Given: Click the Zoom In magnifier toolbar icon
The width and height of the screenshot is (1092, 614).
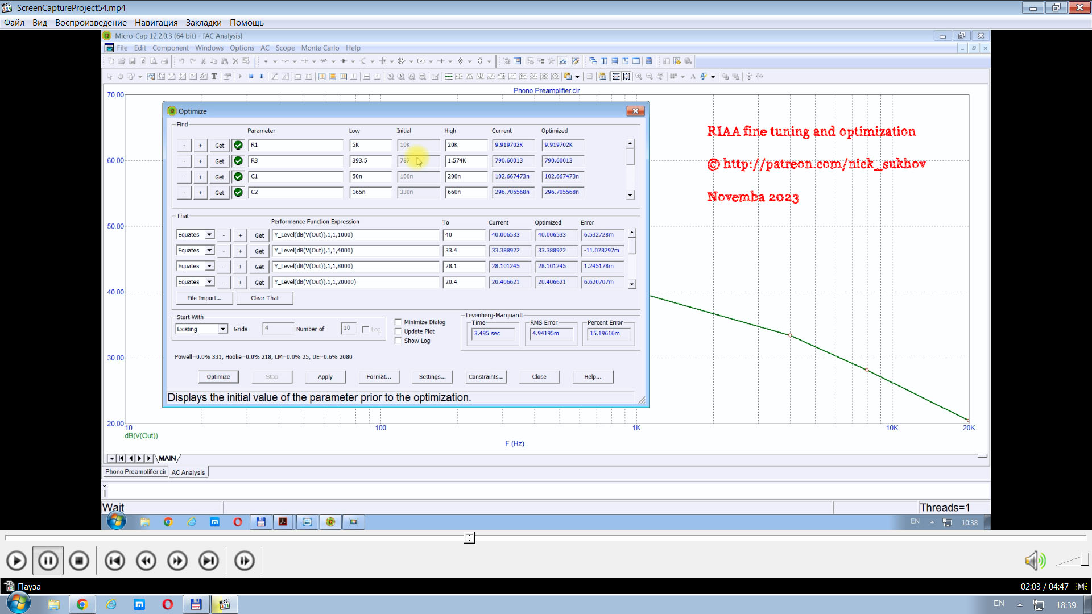Looking at the screenshot, I should [638, 76].
